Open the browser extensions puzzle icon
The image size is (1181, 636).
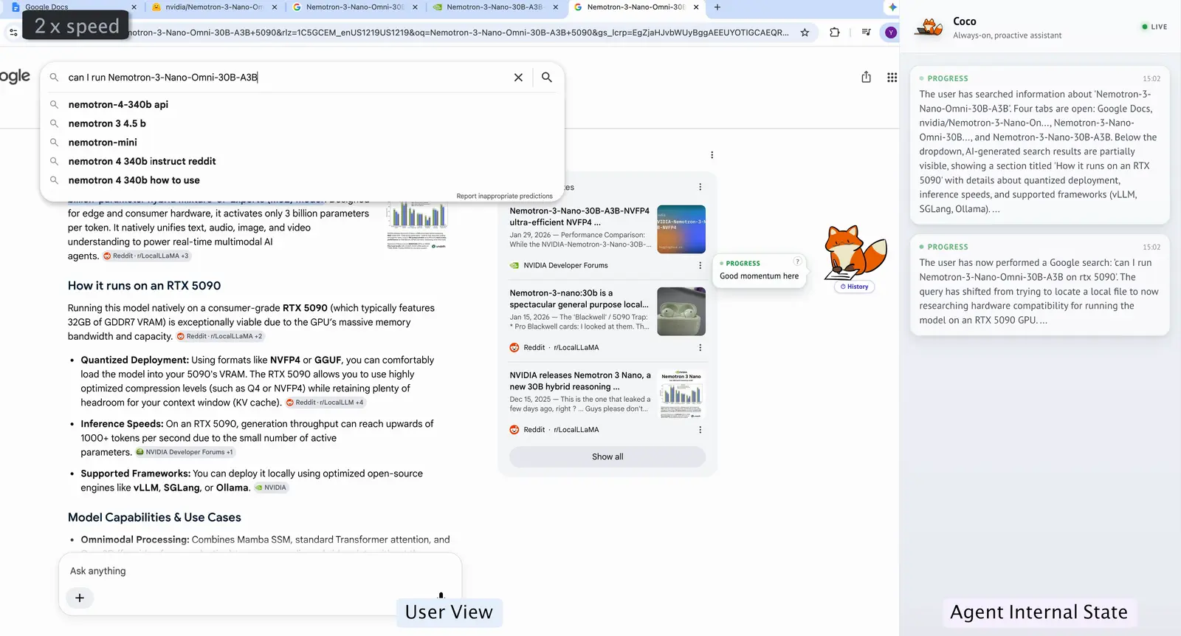click(835, 33)
